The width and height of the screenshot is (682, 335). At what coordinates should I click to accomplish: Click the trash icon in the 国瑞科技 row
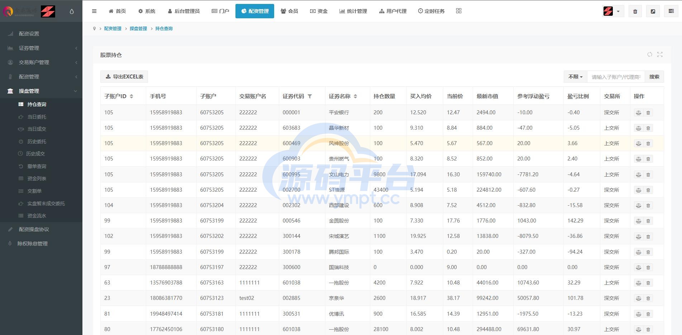pyautogui.click(x=648, y=267)
